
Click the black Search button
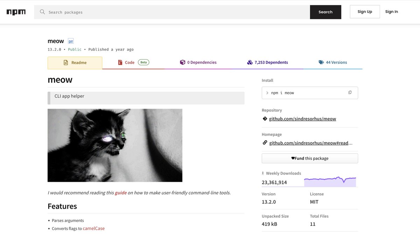tap(325, 12)
